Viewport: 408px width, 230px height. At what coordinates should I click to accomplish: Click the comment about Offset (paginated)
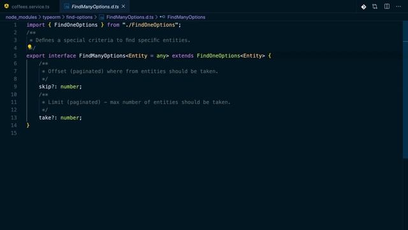click(x=130, y=71)
